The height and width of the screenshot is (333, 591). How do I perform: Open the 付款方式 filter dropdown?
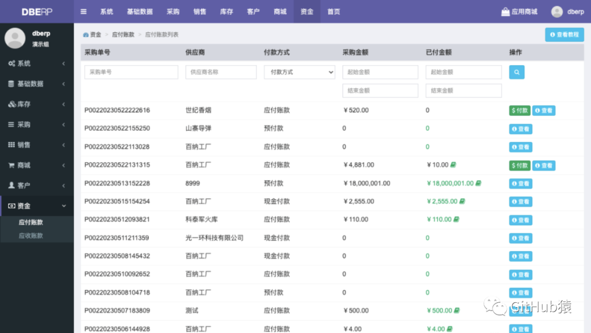coord(299,72)
